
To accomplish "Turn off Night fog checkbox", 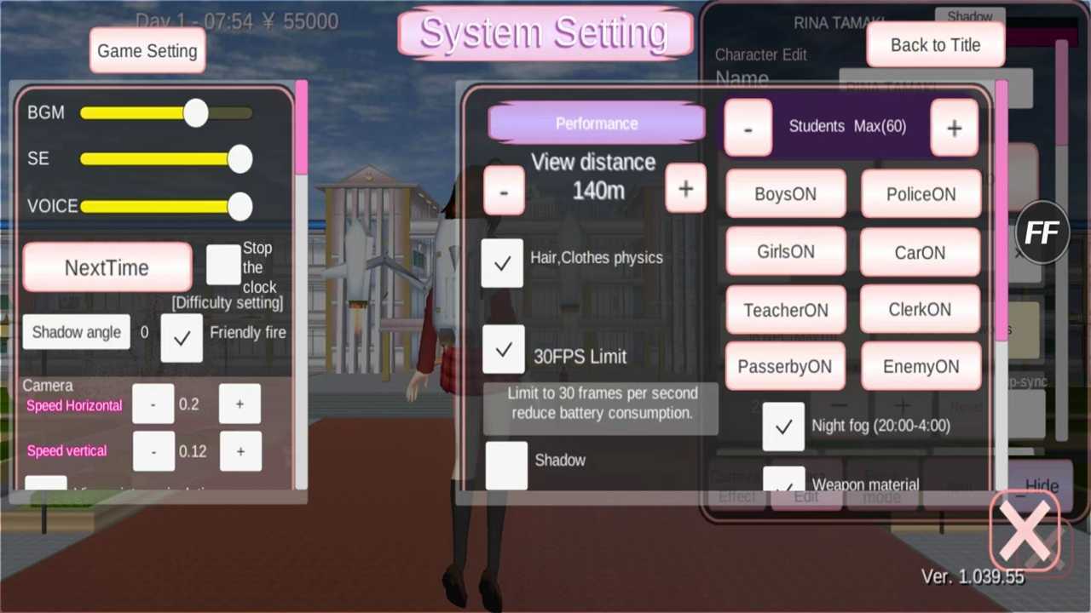I will [x=783, y=427].
